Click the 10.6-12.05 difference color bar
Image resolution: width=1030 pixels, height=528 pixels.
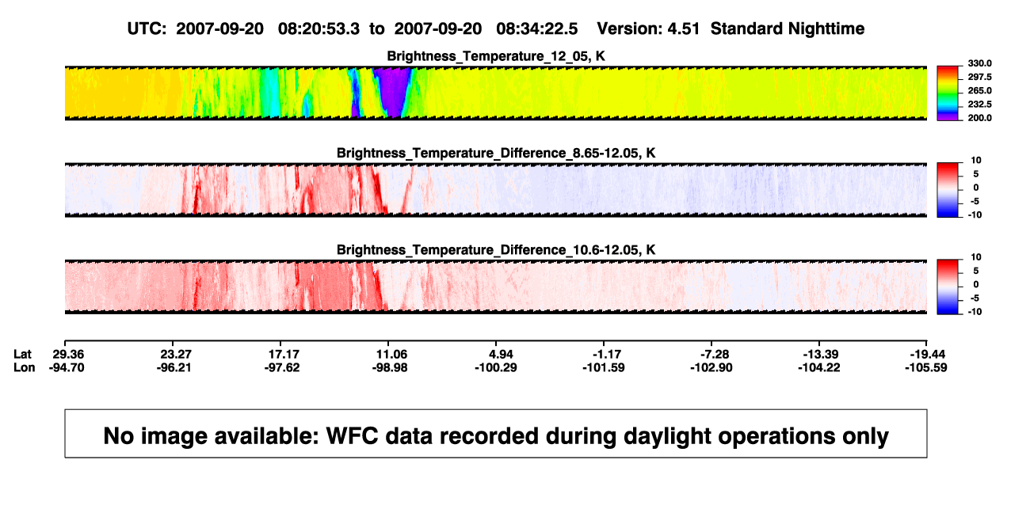tap(948, 287)
